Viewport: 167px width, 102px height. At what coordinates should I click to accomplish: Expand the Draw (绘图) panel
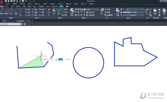tap(11, 18)
